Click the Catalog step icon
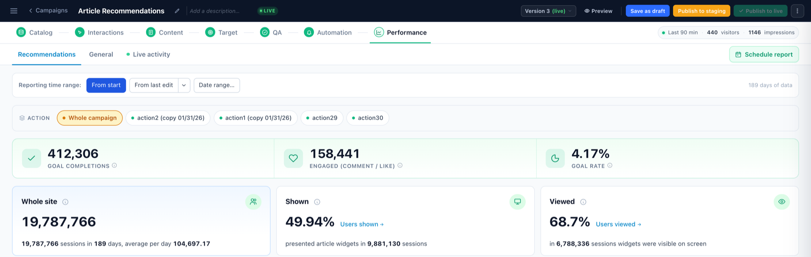The width and height of the screenshot is (811, 257). 21,32
